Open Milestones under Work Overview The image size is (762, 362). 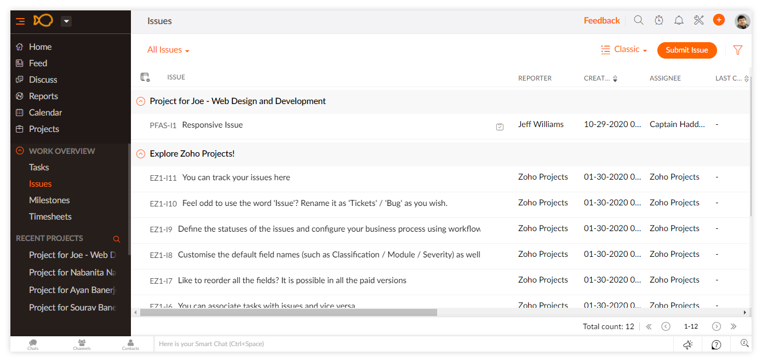[x=49, y=200]
